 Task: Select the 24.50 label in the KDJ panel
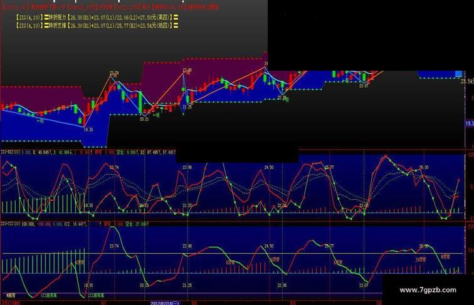pyautogui.click(x=269, y=167)
